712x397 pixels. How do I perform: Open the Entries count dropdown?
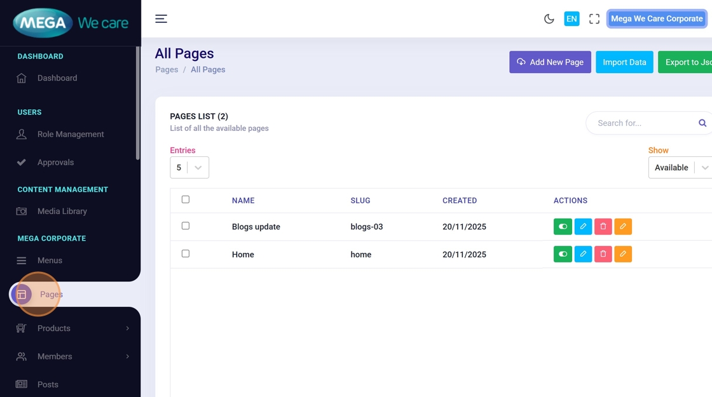point(189,168)
